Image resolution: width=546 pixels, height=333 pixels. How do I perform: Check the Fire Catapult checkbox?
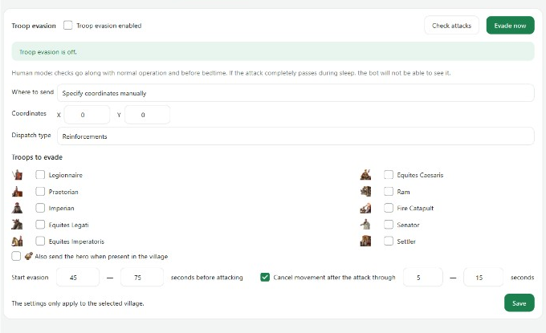(x=389, y=208)
